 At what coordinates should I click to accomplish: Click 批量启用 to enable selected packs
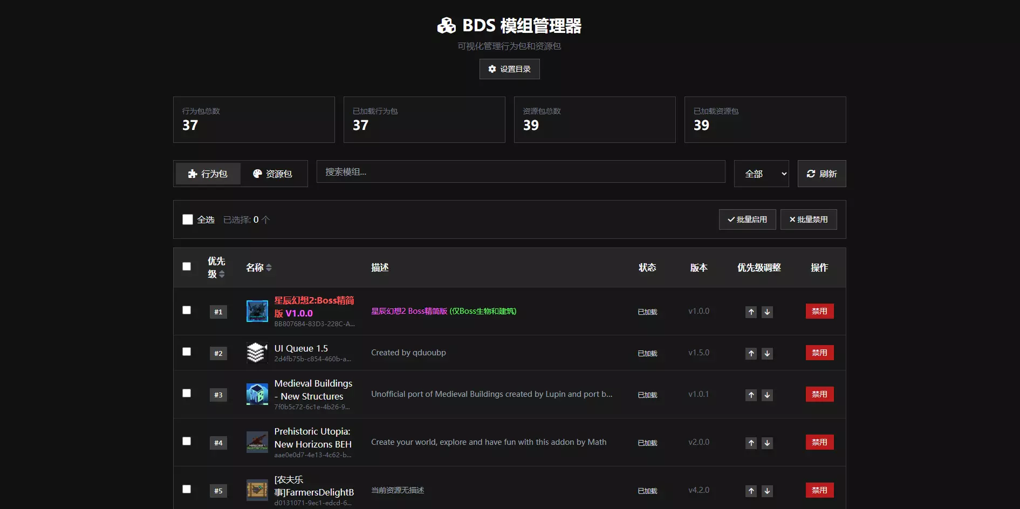[748, 219]
